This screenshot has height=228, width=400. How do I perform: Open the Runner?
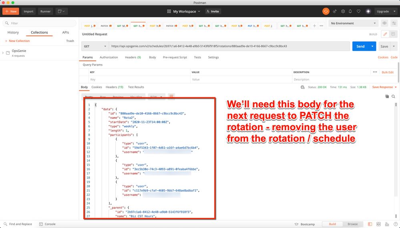[x=45, y=11]
